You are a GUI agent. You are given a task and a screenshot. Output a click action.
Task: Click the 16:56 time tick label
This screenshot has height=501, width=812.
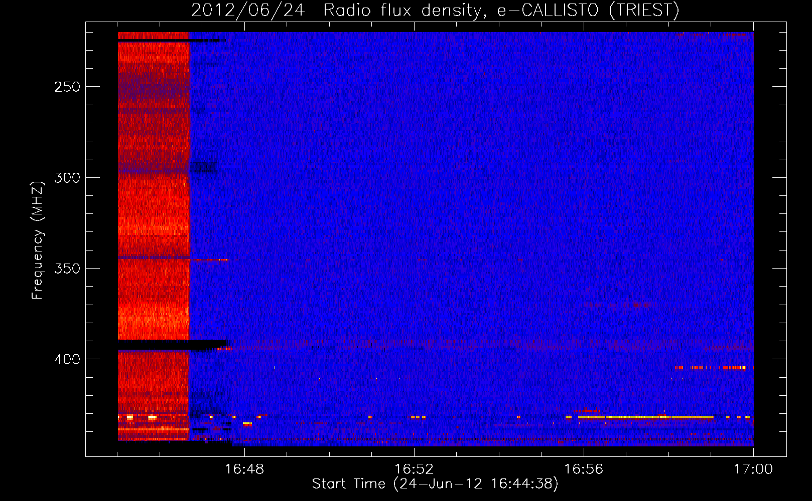point(584,469)
